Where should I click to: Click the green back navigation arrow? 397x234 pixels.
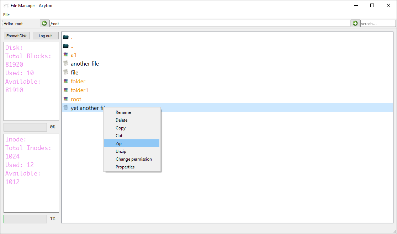pos(44,23)
